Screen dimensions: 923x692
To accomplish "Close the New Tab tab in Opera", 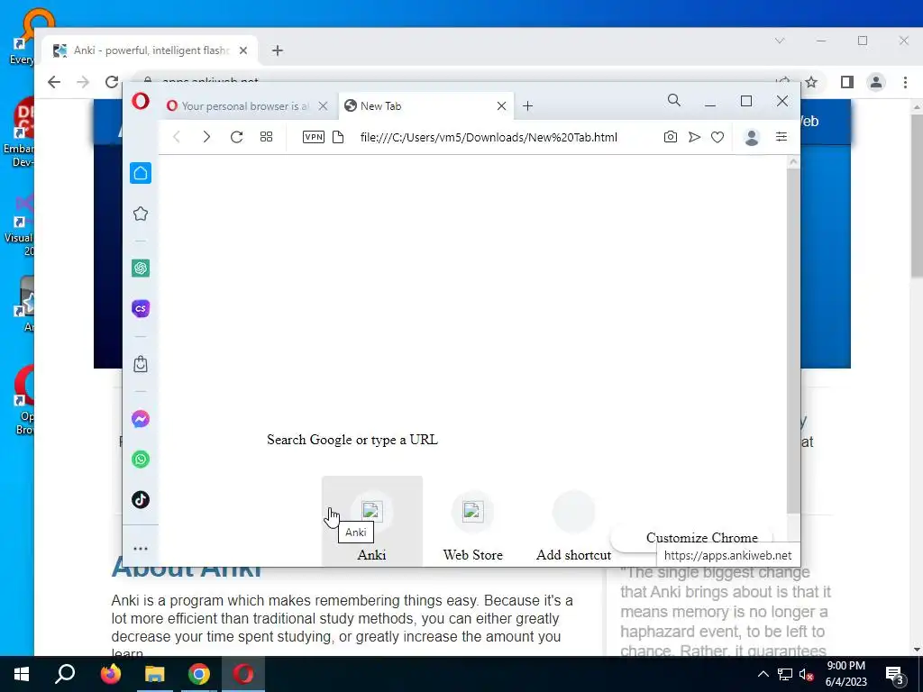I will coord(501,106).
